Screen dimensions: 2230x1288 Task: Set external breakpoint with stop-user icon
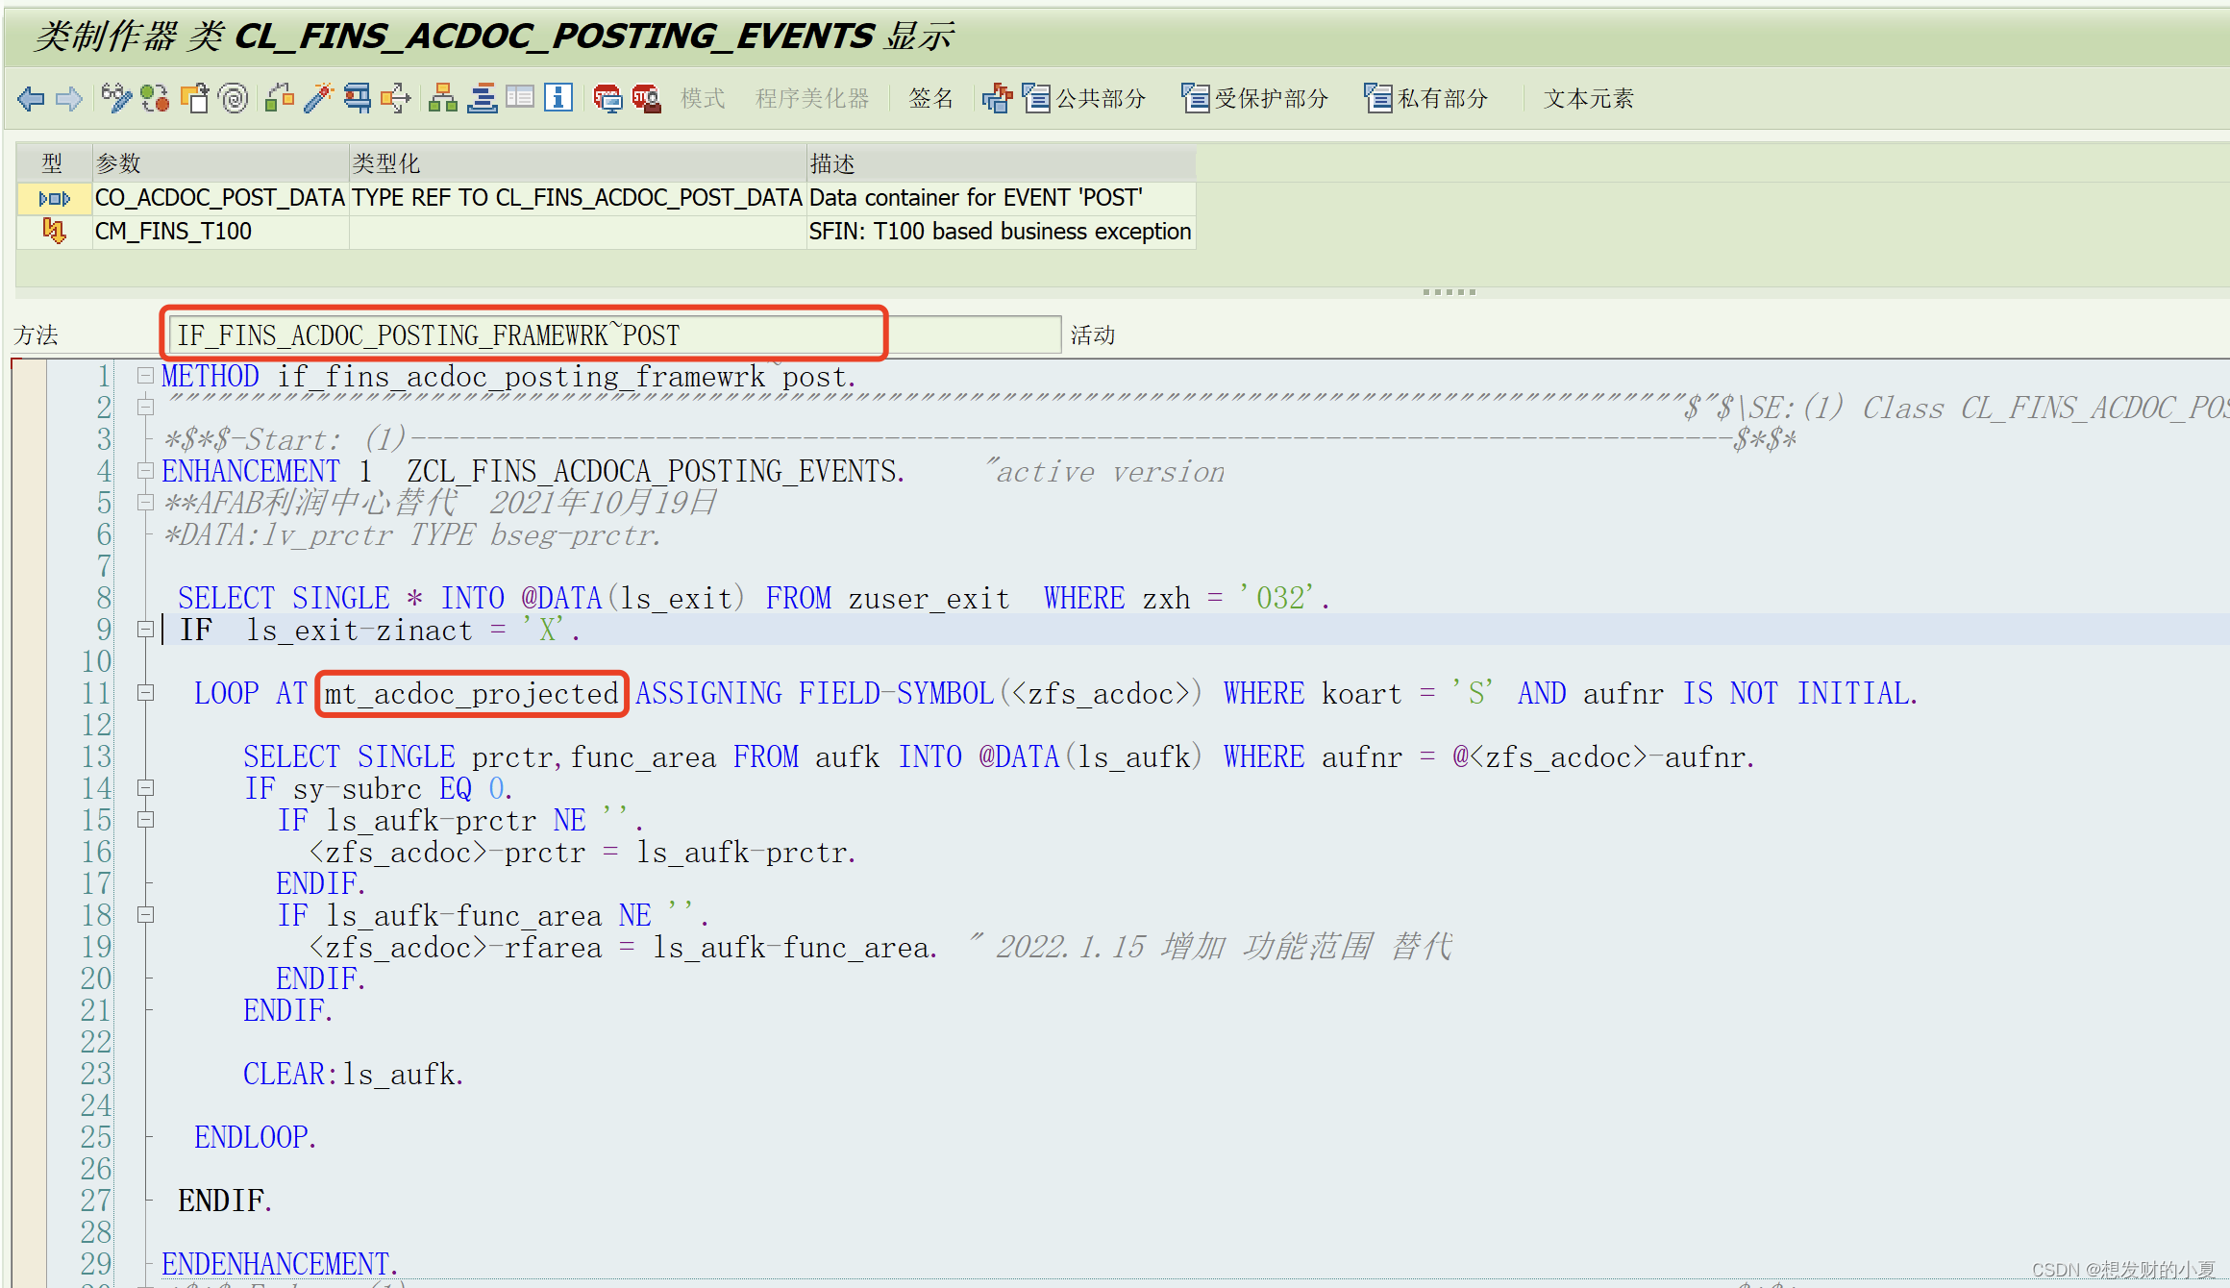[x=647, y=98]
